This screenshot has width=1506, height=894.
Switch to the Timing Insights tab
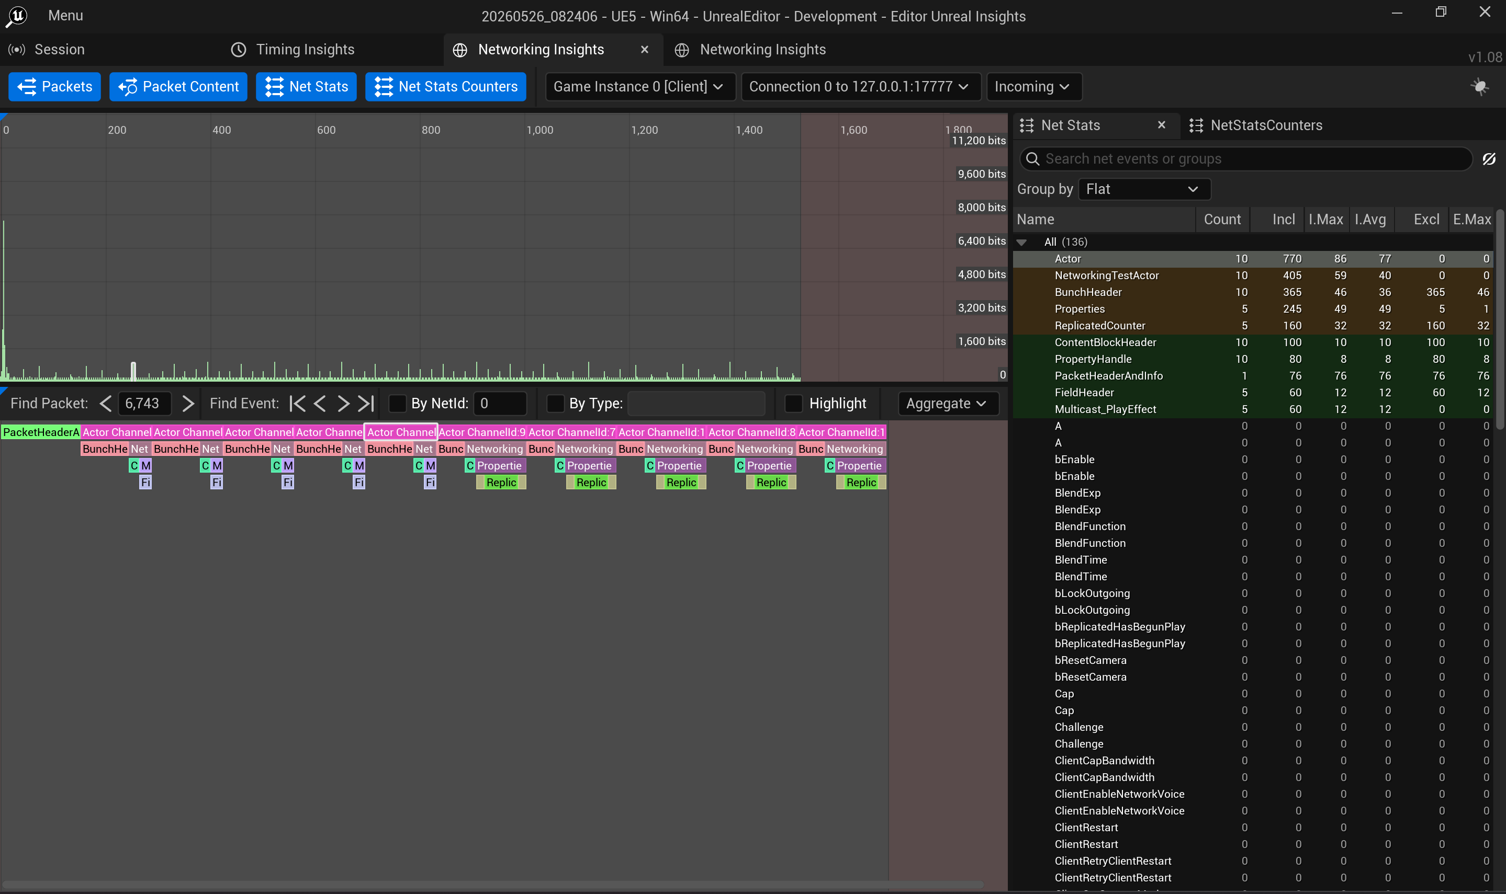point(293,49)
